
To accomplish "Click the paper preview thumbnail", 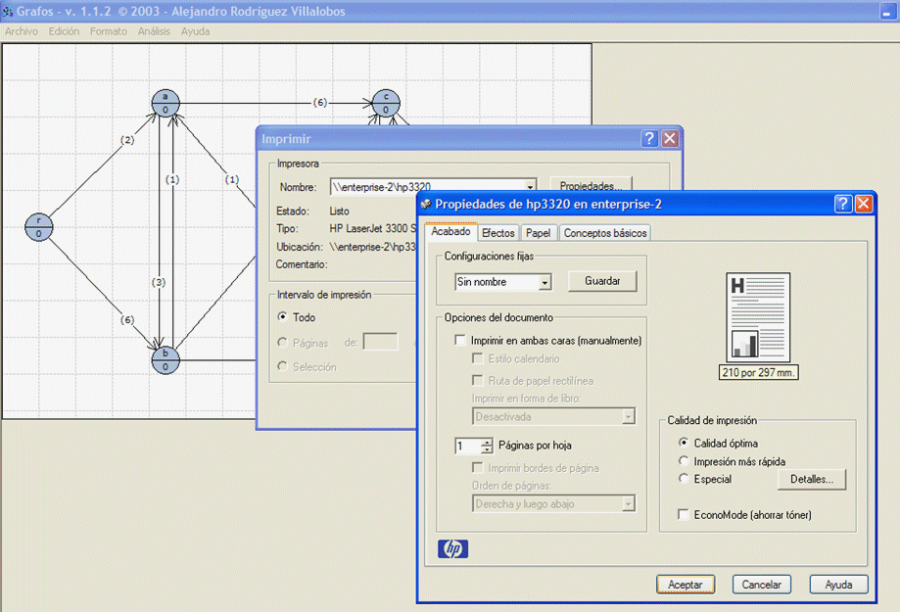I will point(758,317).
